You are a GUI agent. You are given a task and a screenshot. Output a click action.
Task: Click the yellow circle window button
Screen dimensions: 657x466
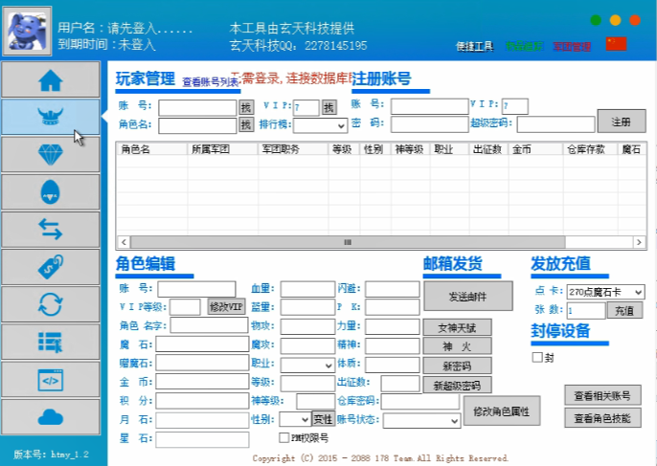615,20
